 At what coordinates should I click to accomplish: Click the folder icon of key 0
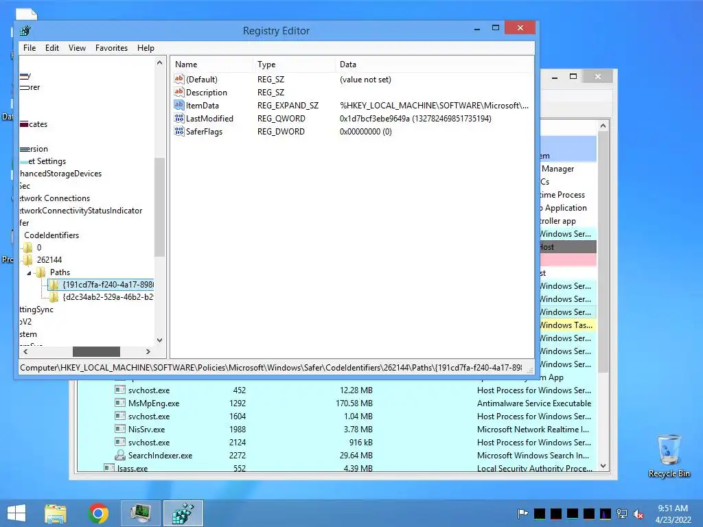click(x=27, y=247)
